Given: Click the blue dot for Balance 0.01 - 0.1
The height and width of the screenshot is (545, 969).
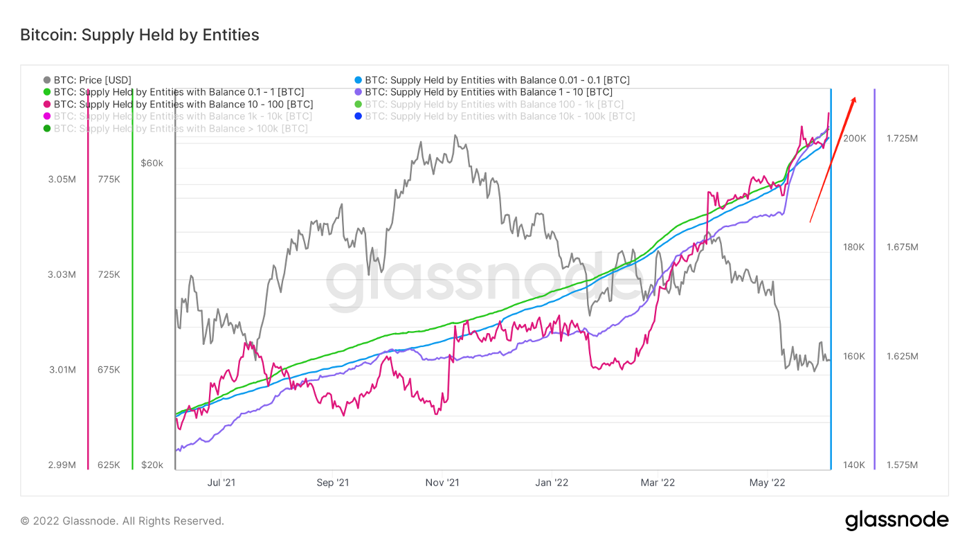Looking at the screenshot, I should click(358, 80).
